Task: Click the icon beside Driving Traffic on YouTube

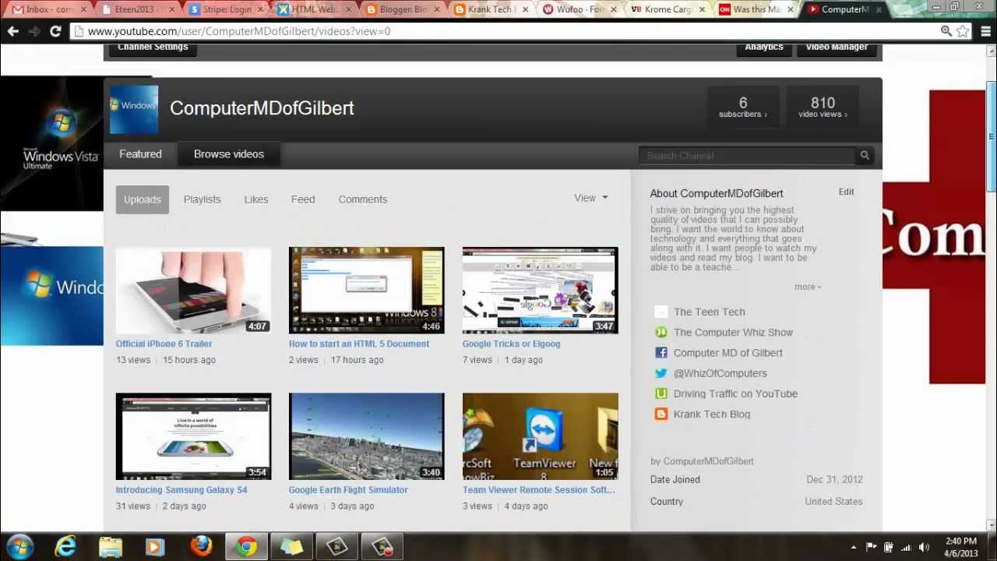Action: [x=661, y=393]
